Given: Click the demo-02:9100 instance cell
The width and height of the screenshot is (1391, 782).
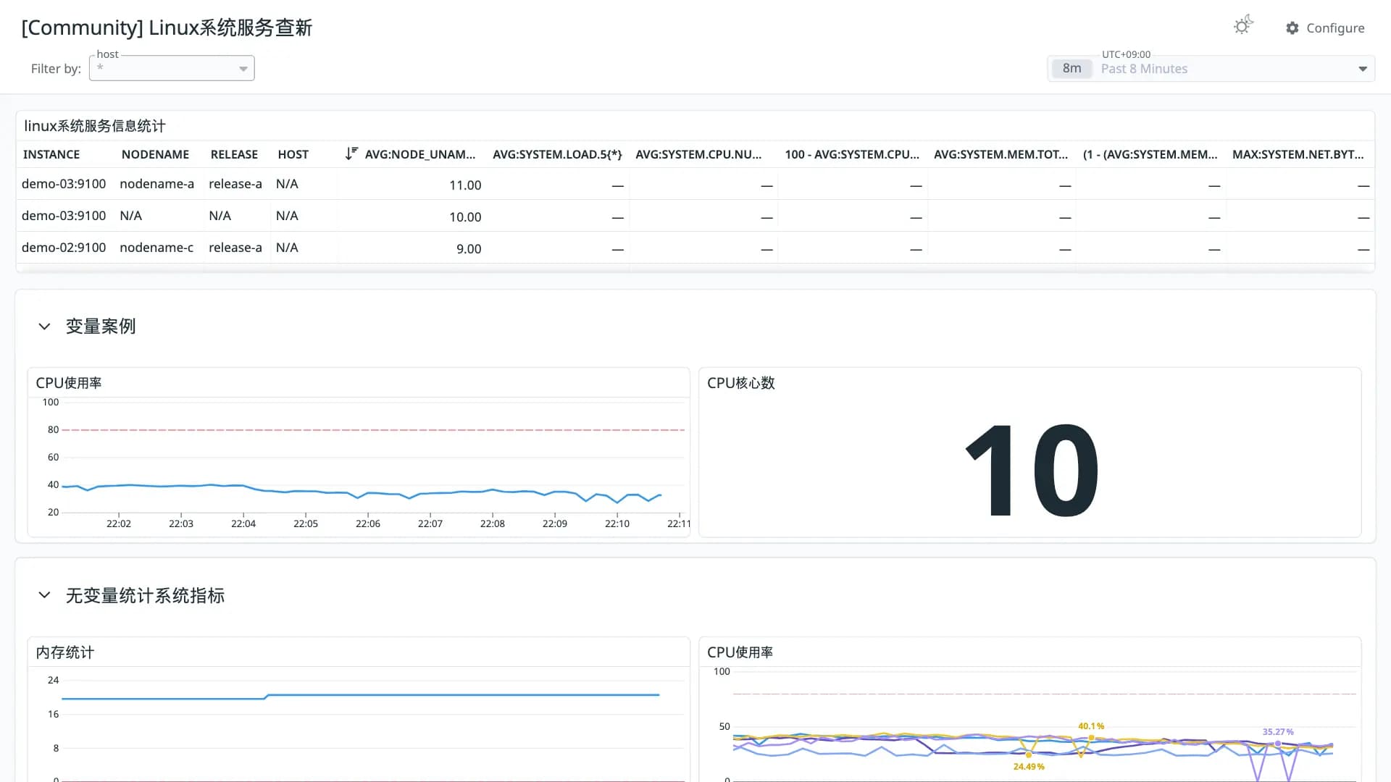Looking at the screenshot, I should click(64, 248).
